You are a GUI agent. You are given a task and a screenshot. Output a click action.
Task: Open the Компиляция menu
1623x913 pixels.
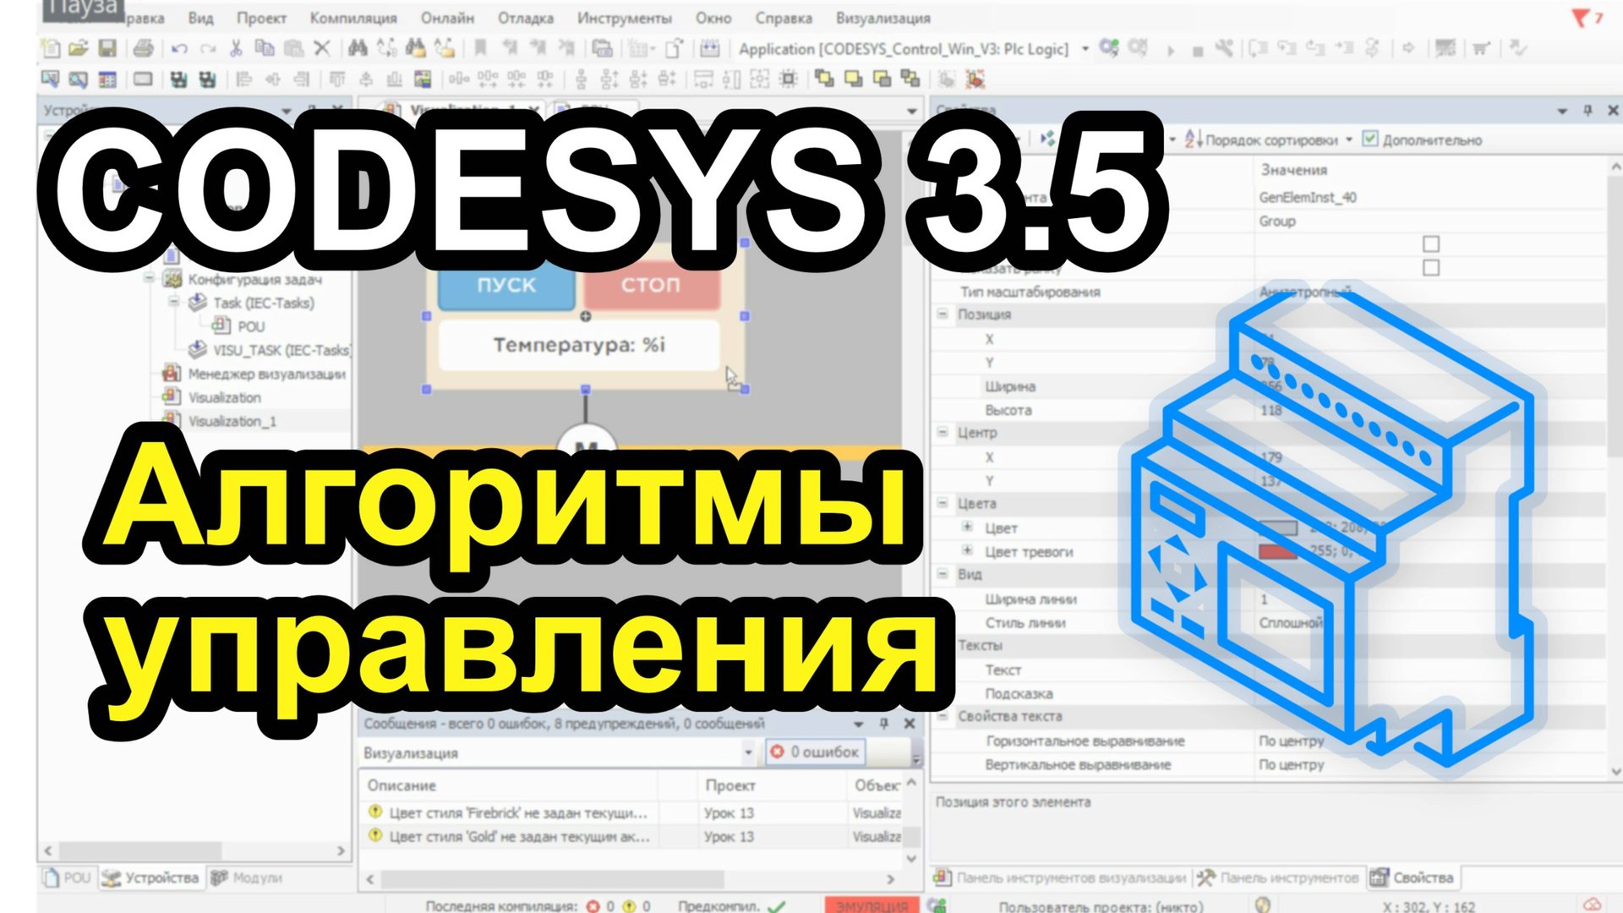pyautogui.click(x=353, y=18)
